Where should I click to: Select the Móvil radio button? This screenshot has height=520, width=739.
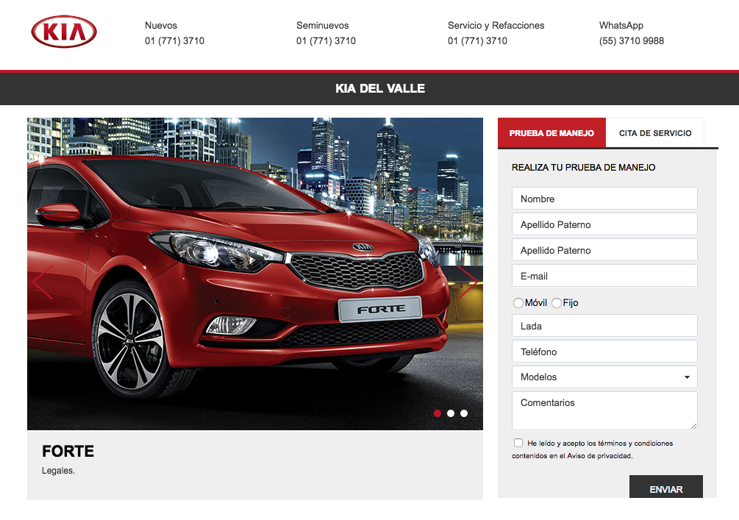point(518,303)
